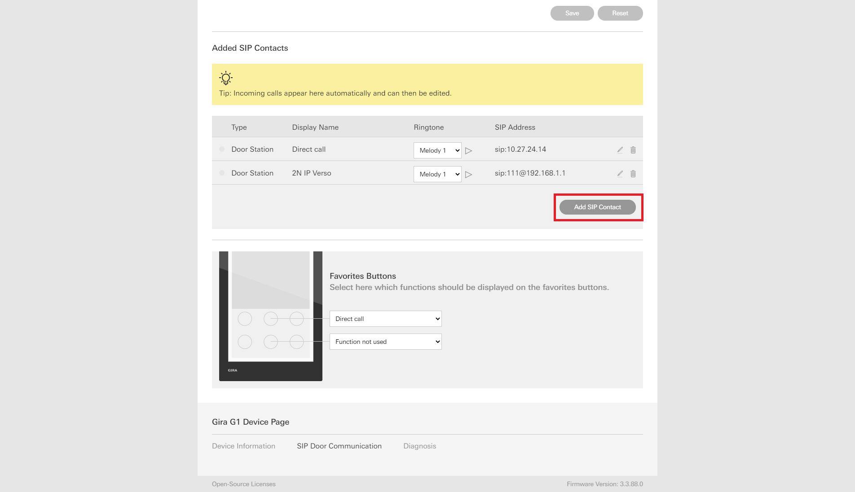
Task: Click status dot of Direct call row
Action: click(x=222, y=149)
